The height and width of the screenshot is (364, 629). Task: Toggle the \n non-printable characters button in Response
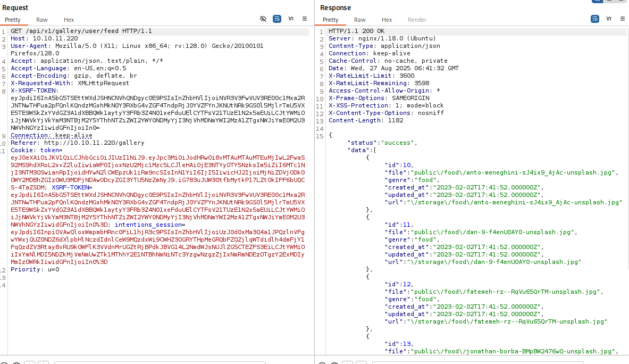pyautogui.click(x=609, y=19)
